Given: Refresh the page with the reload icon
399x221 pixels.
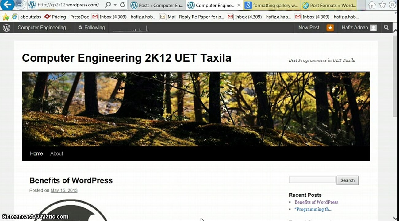Looking at the screenshot, I should click(x=122, y=5).
